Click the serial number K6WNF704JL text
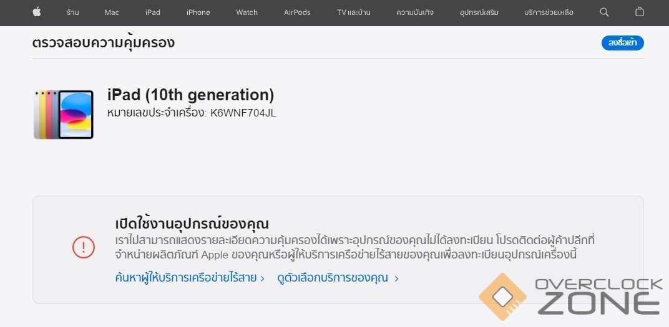The height and width of the screenshot is (327, 669). [243, 113]
